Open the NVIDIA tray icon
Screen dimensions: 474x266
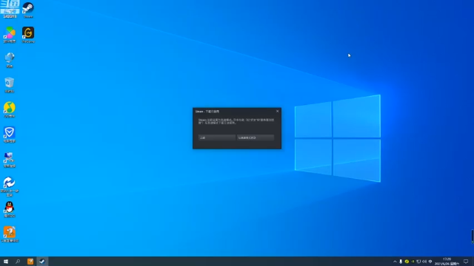point(413,262)
